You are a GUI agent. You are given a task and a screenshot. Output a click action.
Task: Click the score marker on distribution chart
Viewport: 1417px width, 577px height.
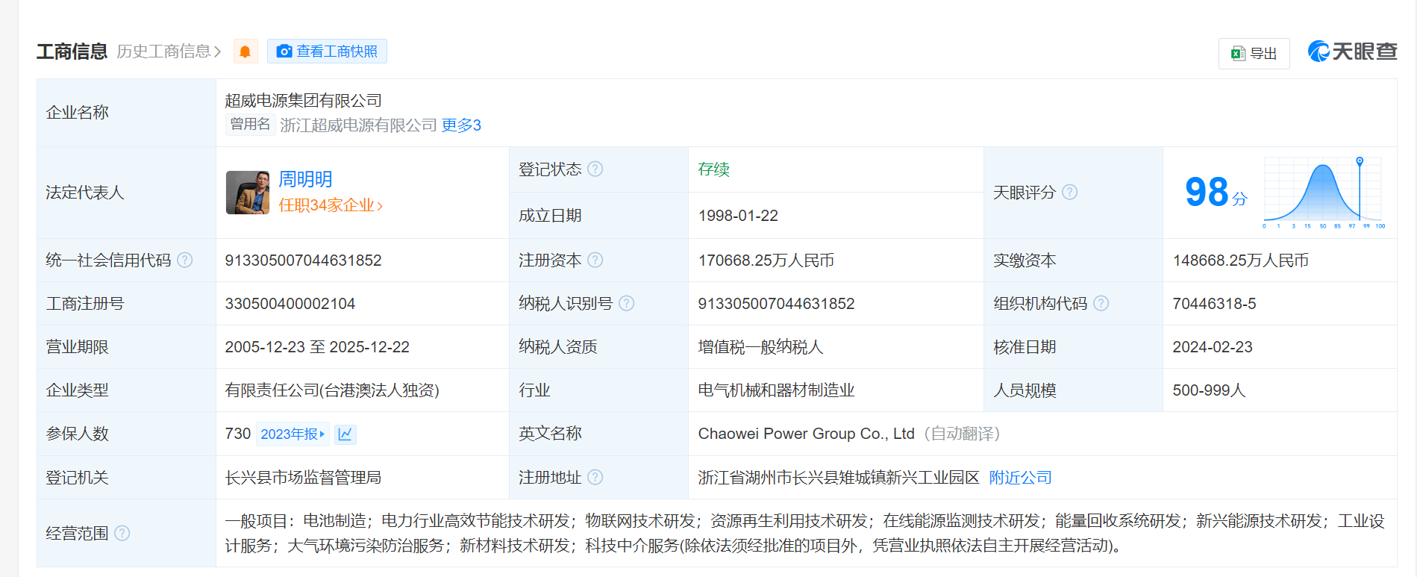point(1359,161)
